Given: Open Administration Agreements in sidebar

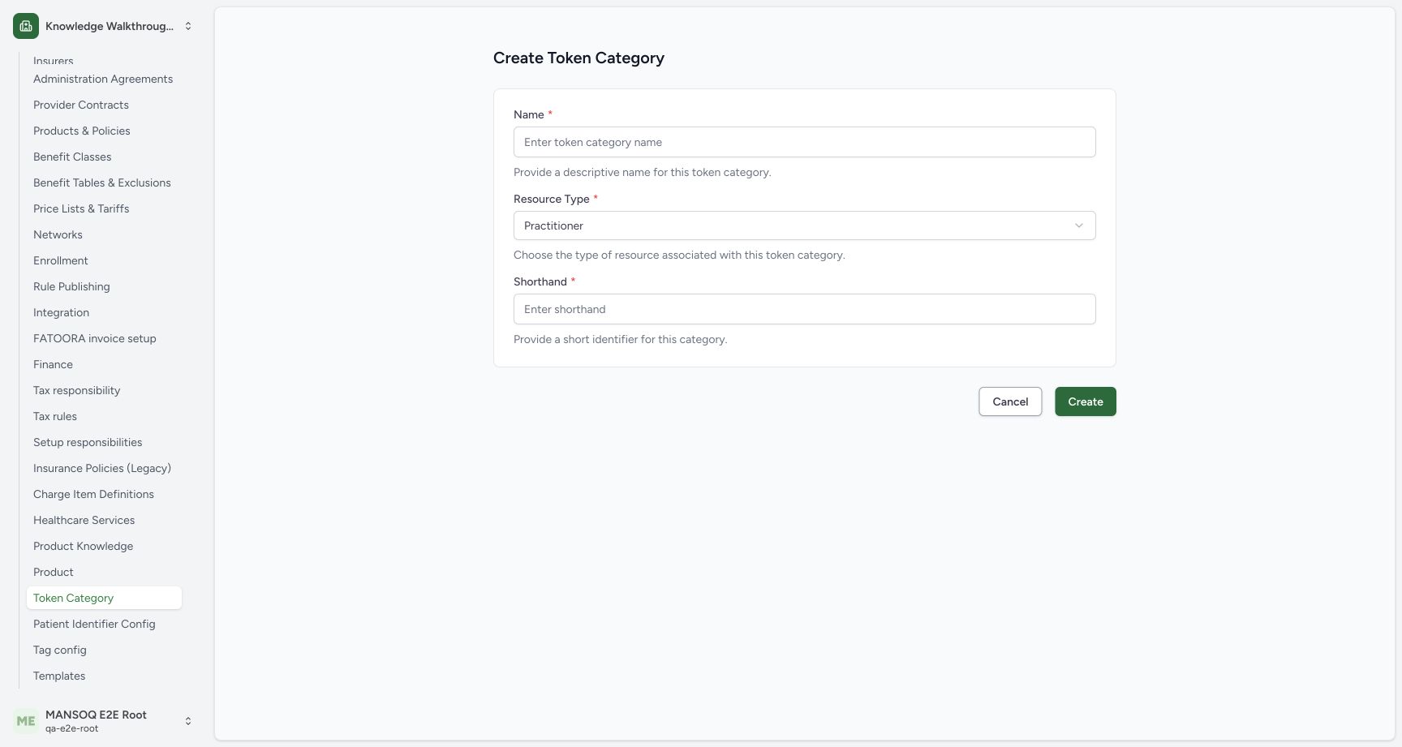Looking at the screenshot, I should [x=103, y=79].
